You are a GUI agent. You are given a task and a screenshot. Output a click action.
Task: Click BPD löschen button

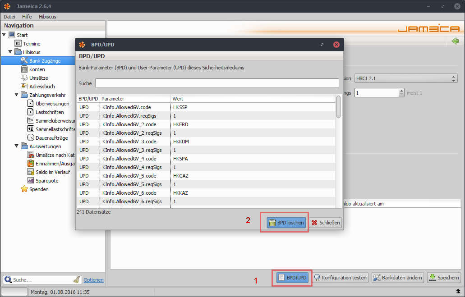click(x=286, y=223)
